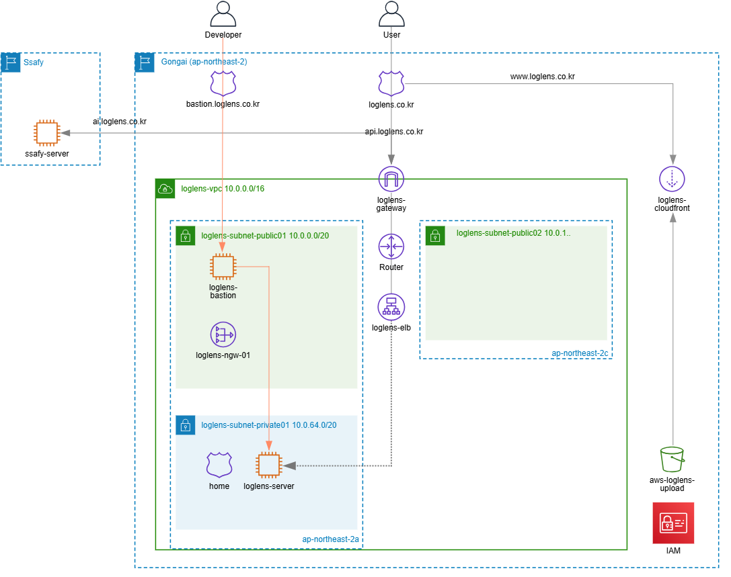Click the aws-loglens-upload text label
The width and height of the screenshot is (731, 577).
(x=672, y=484)
